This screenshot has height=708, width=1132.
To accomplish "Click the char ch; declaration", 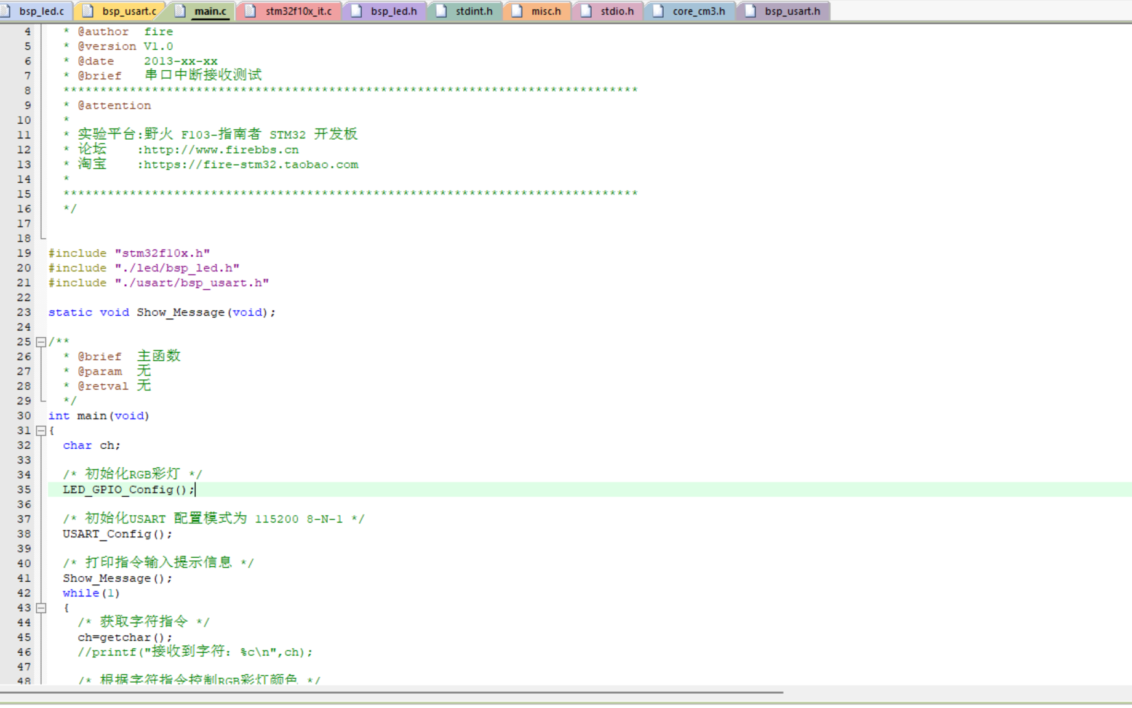I will point(91,445).
